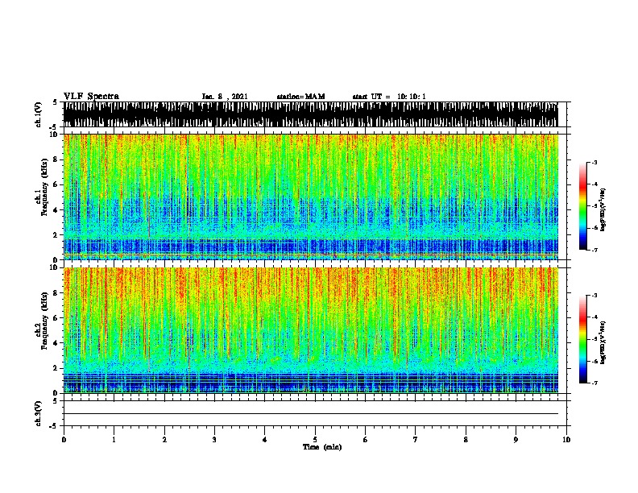The width and height of the screenshot is (638, 493).
Task: Click time axis tick label "1"
Action: 114,440
